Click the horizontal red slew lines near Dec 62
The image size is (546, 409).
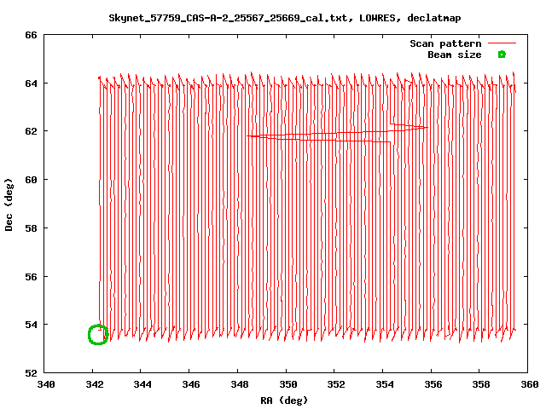tap(337, 133)
